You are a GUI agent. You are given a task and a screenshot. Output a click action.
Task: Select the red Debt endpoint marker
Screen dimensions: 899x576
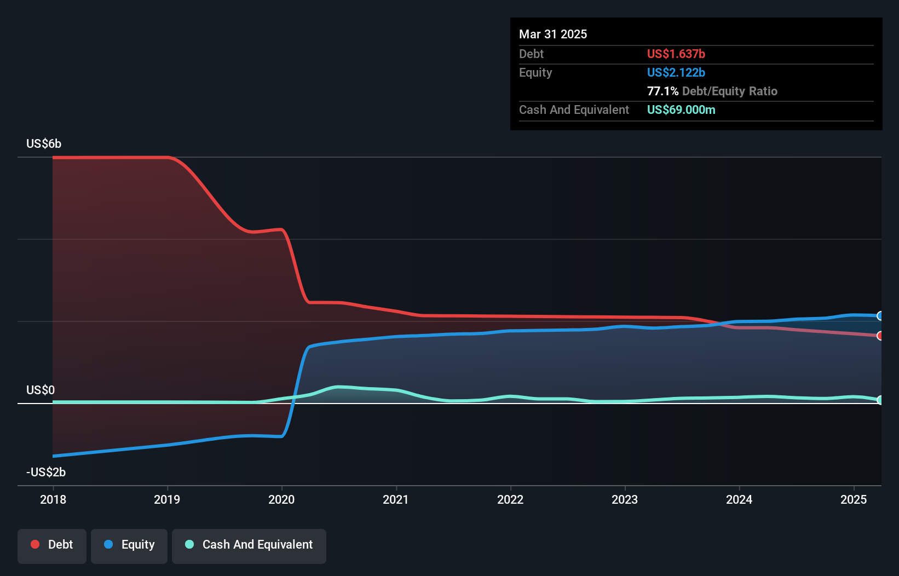point(880,336)
